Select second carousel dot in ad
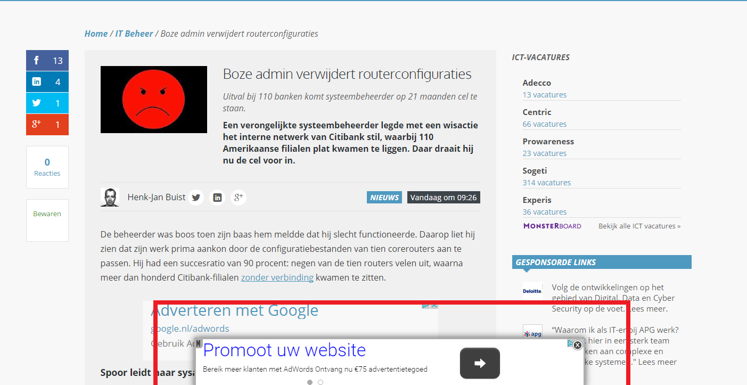Viewport: 747px width, 385px height. point(321,382)
